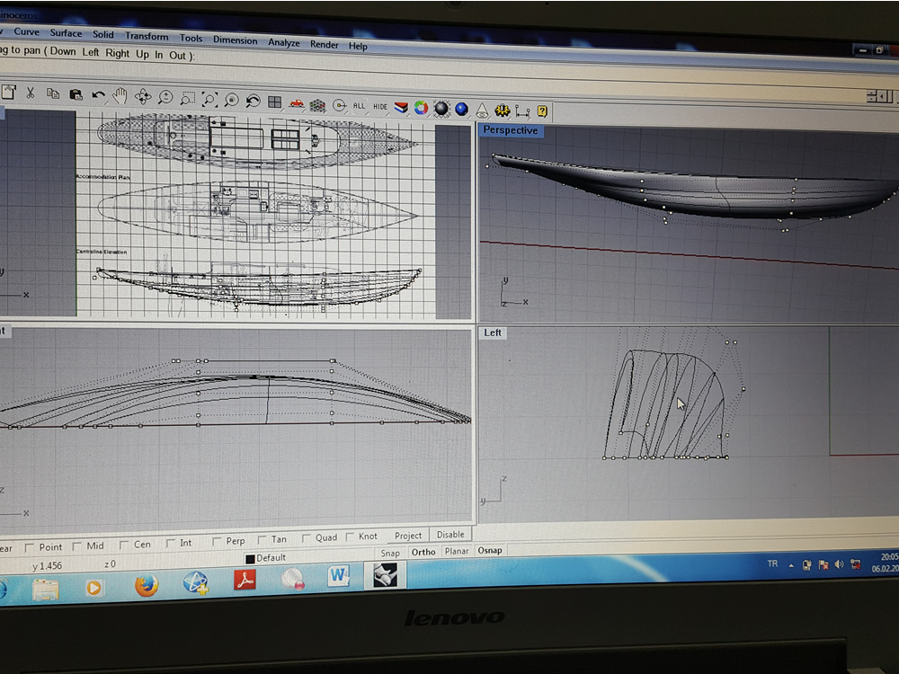
Task: Click the Copy icon in the toolbar
Action: tap(53, 93)
